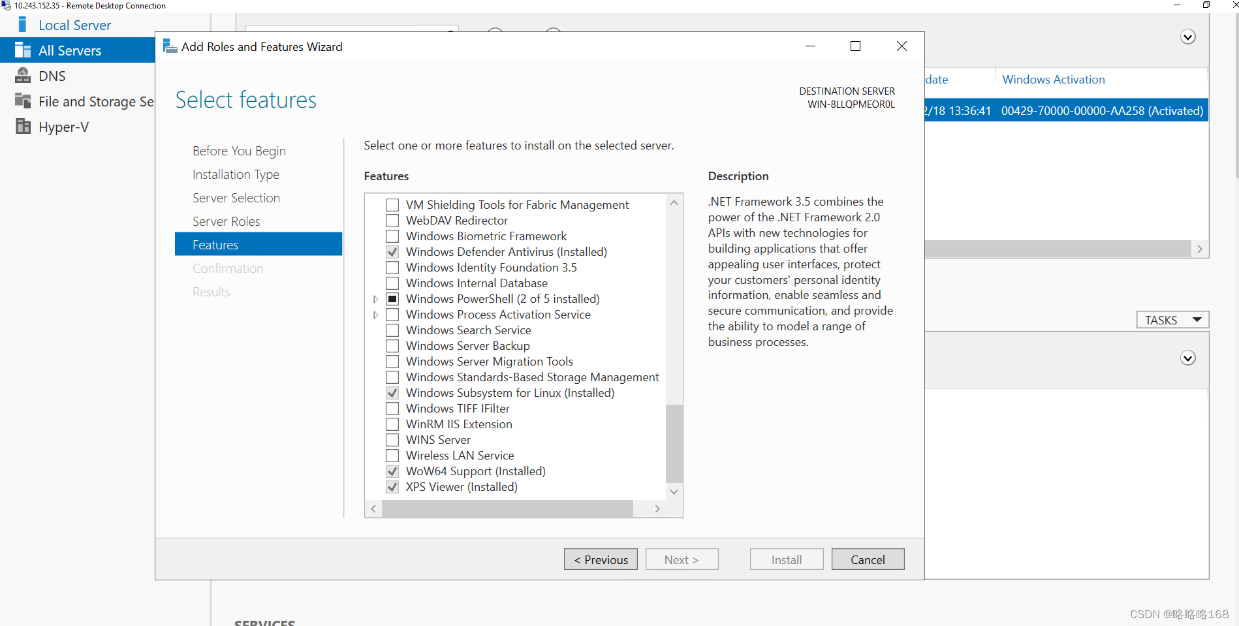The image size is (1239, 626).
Task: Open the TASKS dropdown in Server Manager
Action: point(1173,320)
